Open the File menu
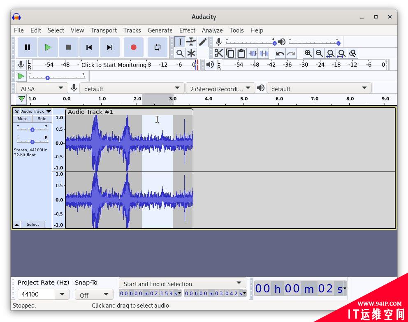The width and height of the screenshot is (408, 322). pos(19,30)
